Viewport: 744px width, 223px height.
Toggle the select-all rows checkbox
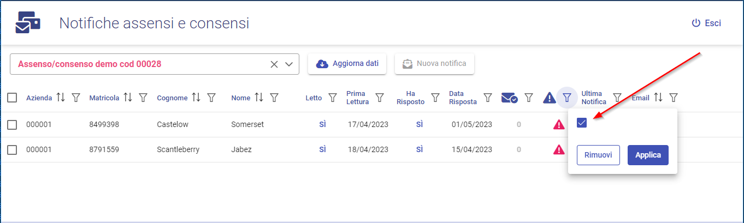(x=12, y=98)
